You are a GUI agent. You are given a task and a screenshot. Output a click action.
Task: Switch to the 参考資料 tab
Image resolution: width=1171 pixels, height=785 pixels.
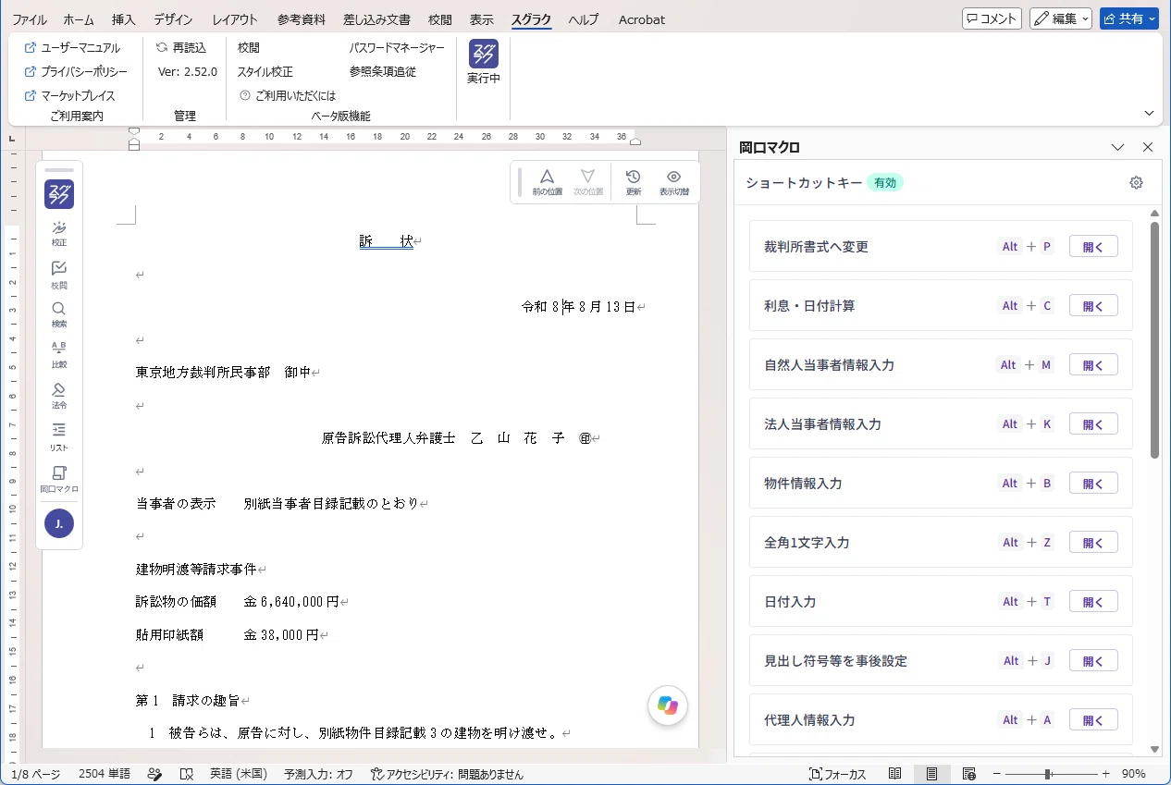pos(301,19)
